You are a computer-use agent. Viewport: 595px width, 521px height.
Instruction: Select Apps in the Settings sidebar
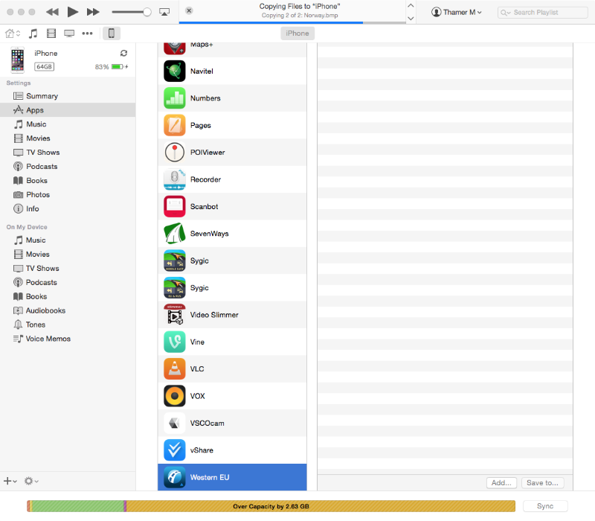(68, 110)
